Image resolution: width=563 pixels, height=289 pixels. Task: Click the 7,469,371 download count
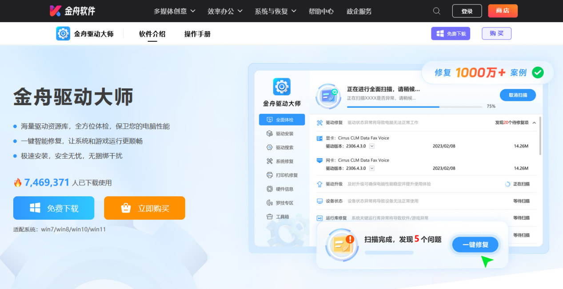tap(47, 182)
